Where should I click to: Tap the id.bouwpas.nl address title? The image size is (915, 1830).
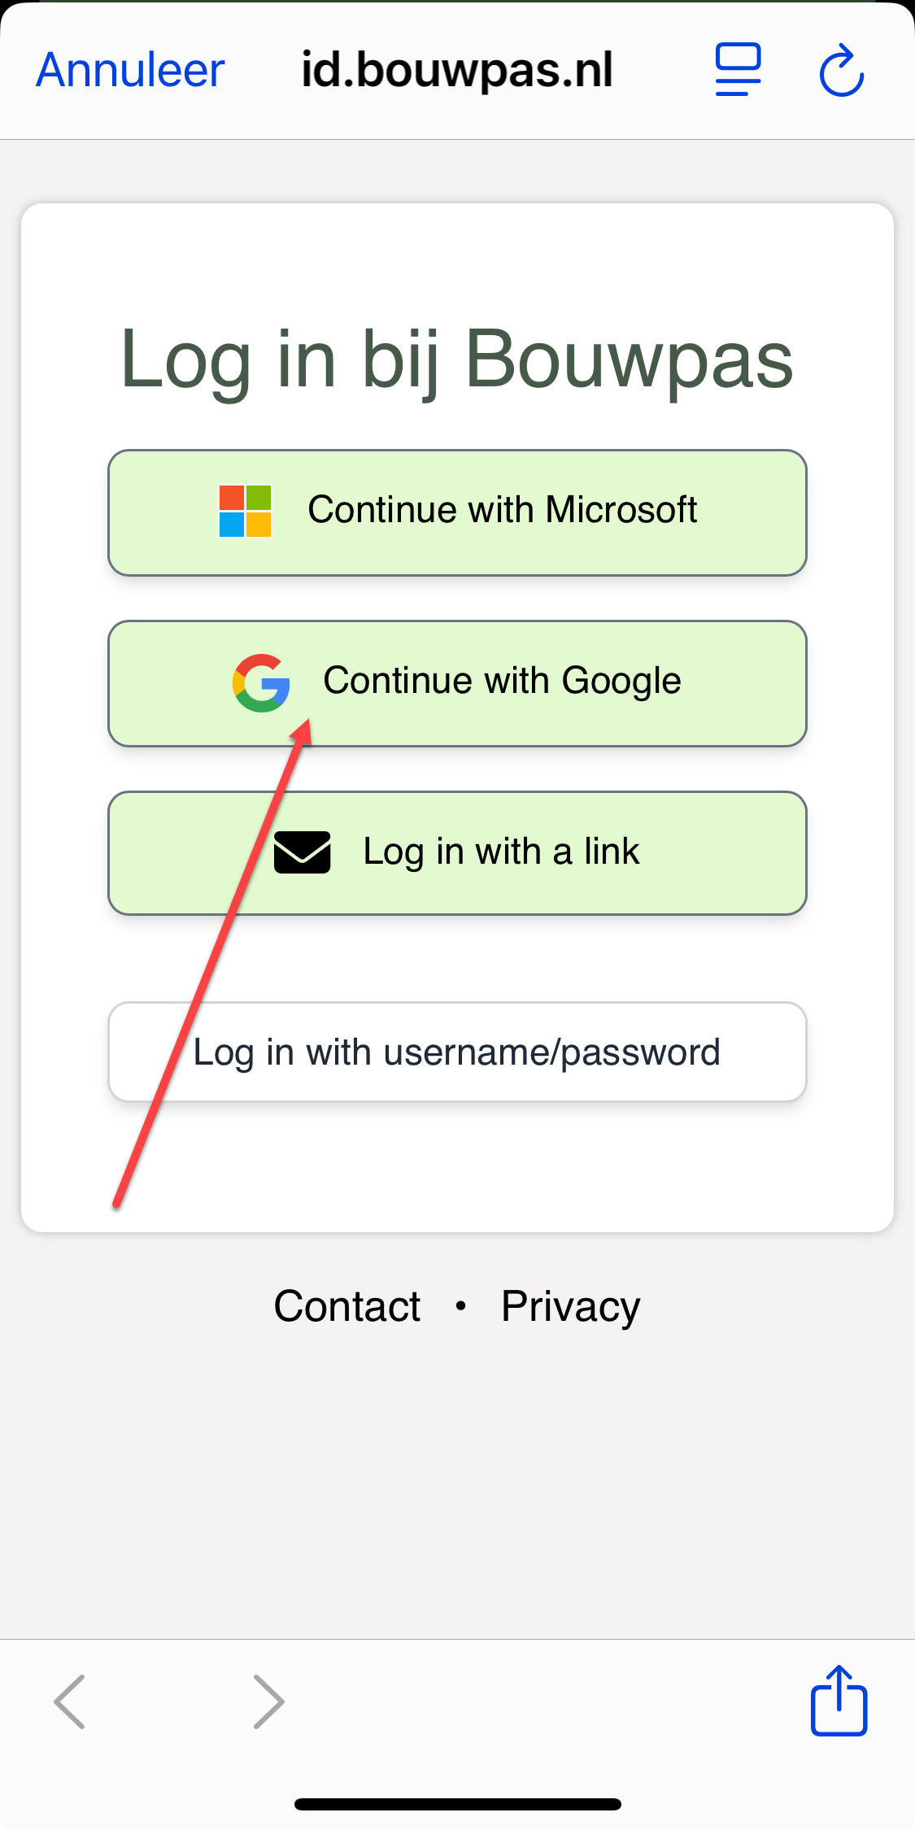coord(457,70)
